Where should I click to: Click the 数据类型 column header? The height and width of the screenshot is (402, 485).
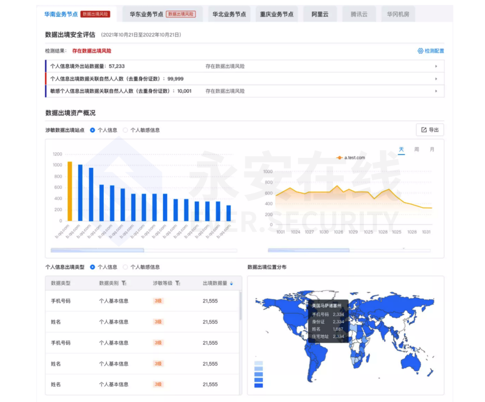(61, 283)
